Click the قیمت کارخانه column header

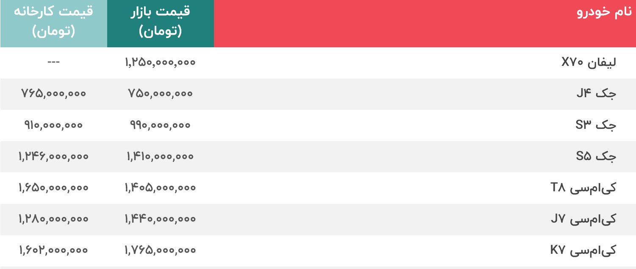pyautogui.click(x=53, y=24)
